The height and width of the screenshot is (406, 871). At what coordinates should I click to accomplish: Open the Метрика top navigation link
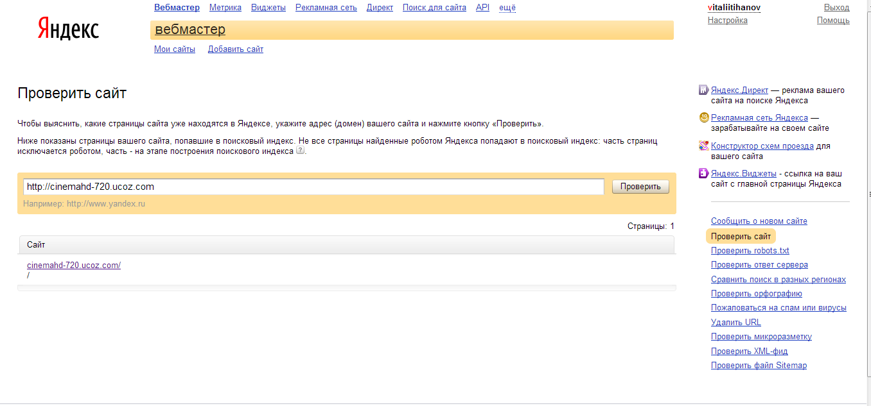pyautogui.click(x=225, y=8)
